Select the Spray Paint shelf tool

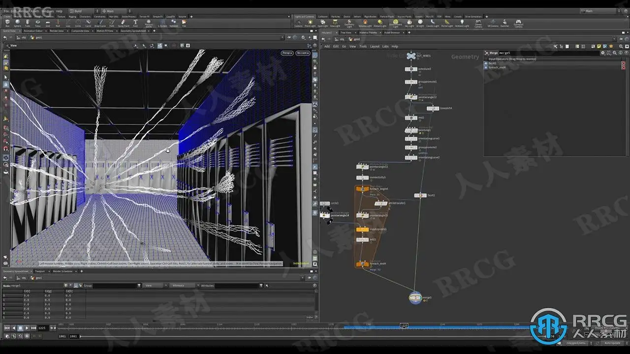click(124, 23)
